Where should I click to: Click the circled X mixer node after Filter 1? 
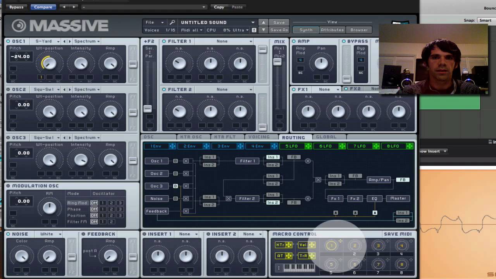point(308,161)
